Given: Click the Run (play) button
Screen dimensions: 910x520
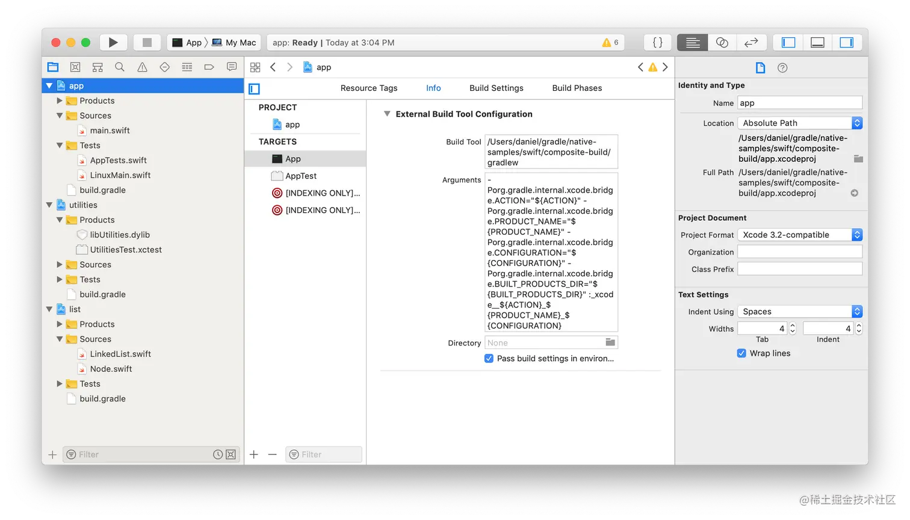Looking at the screenshot, I should point(113,42).
